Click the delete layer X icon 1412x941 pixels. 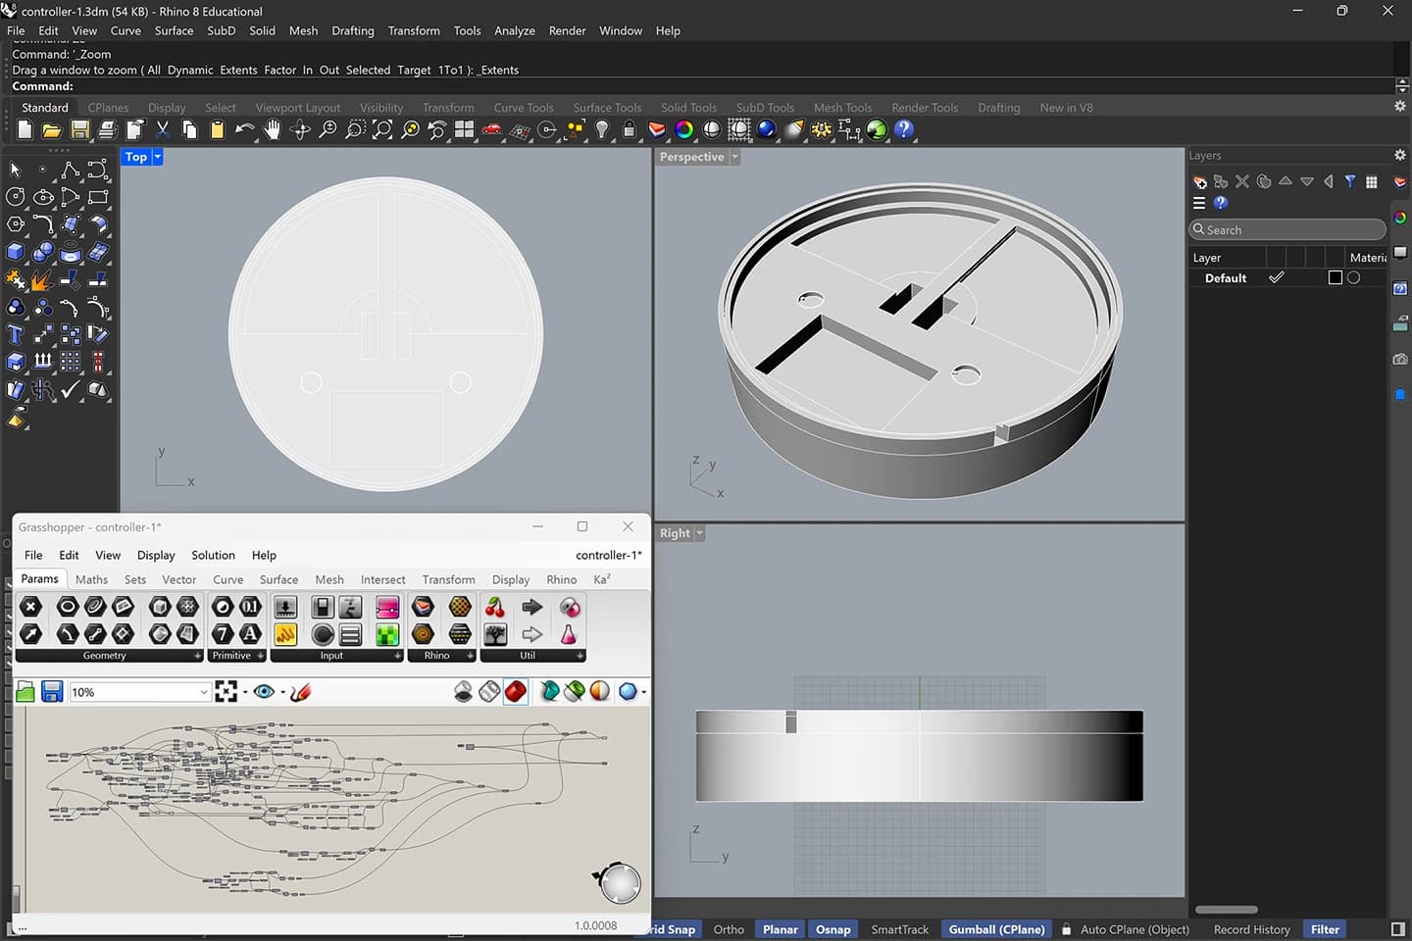(x=1242, y=181)
